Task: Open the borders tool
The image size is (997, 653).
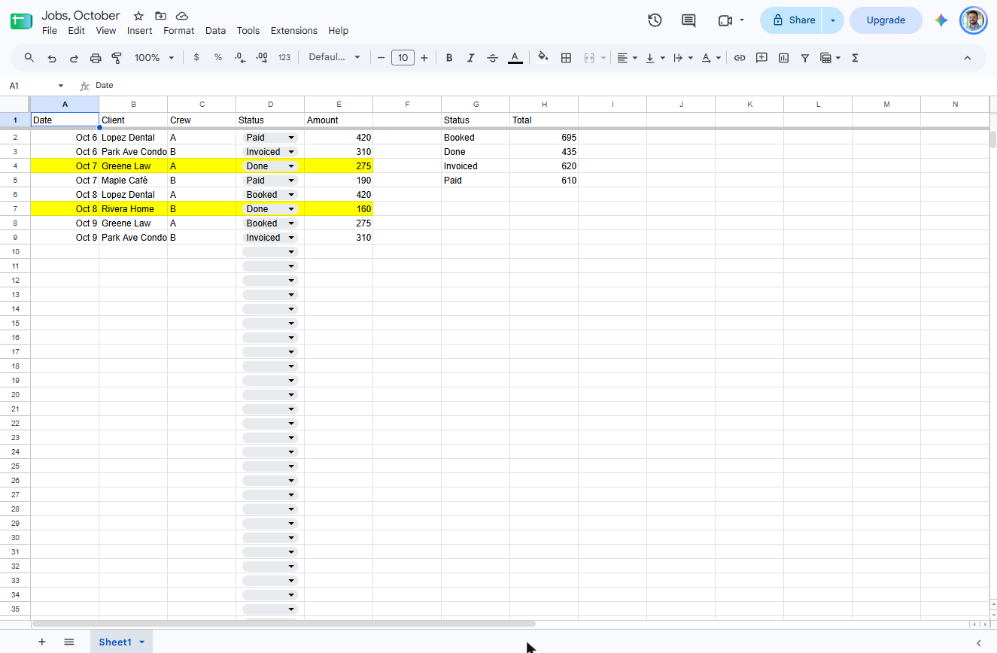Action: 567,58
